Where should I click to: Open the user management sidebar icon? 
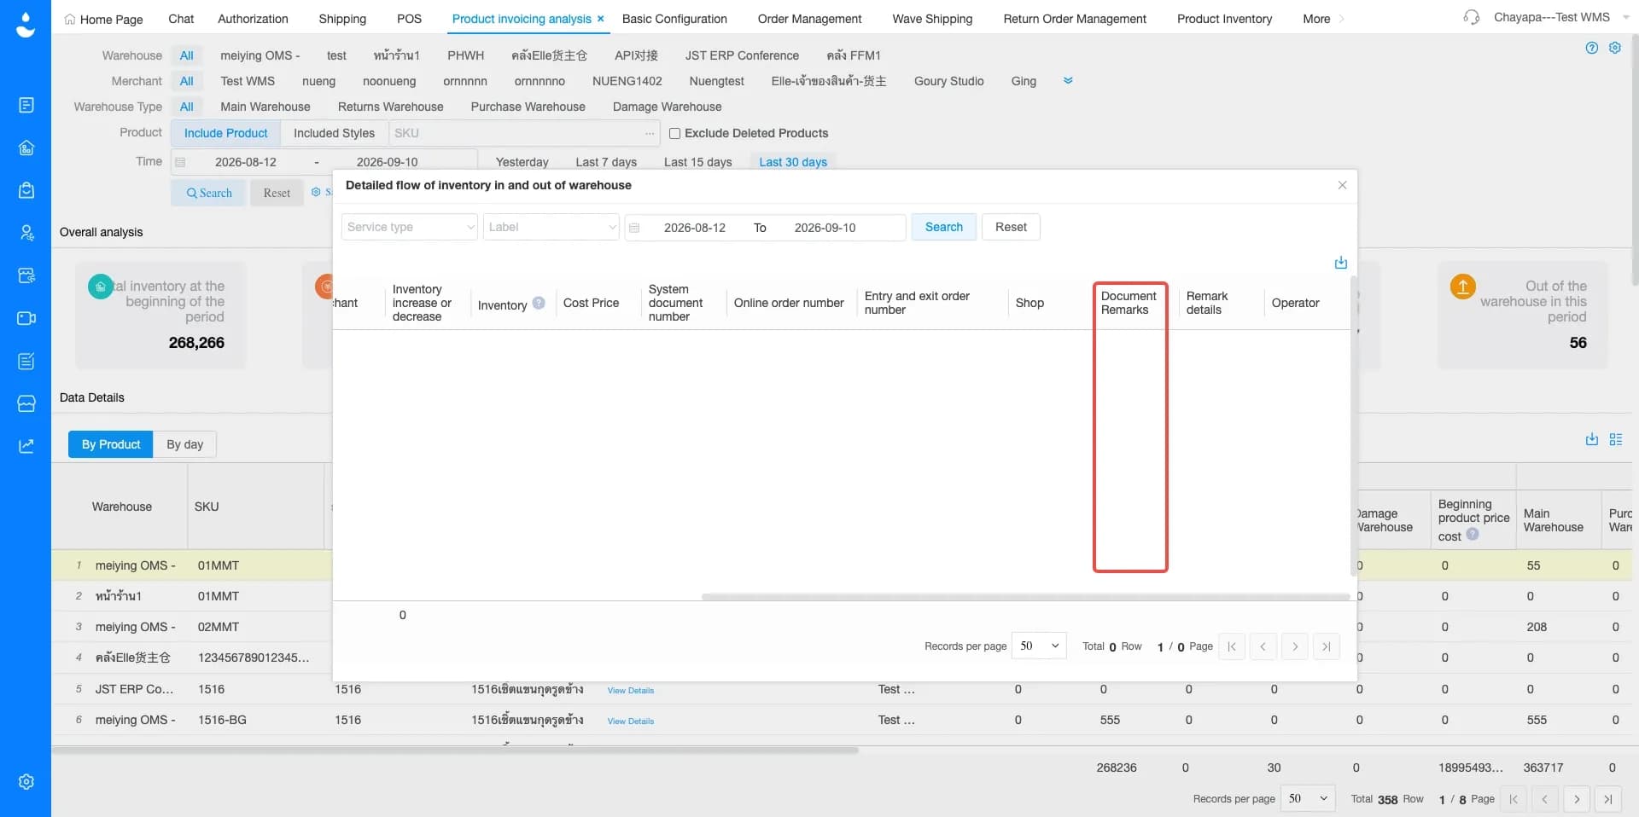(26, 233)
